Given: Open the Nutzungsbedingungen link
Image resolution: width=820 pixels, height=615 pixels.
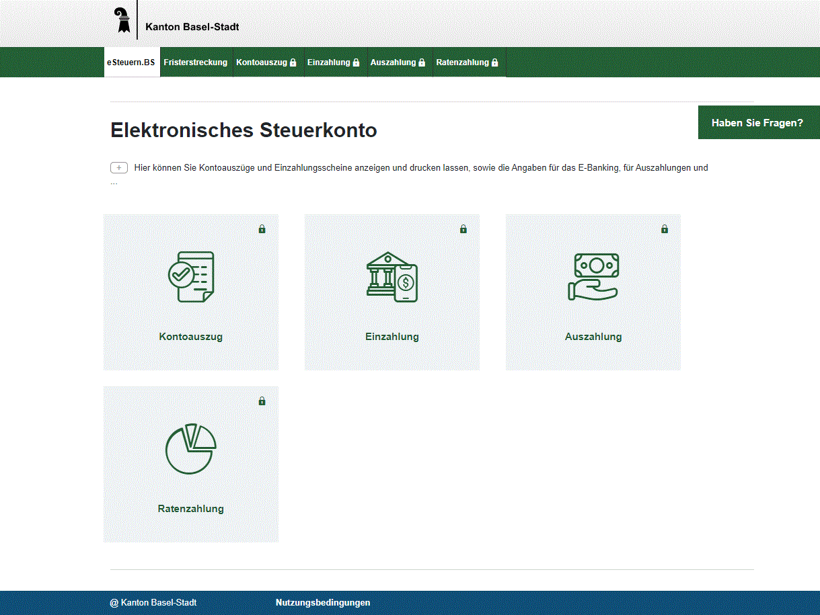Looking at the screenshot, I should (323, 603).
